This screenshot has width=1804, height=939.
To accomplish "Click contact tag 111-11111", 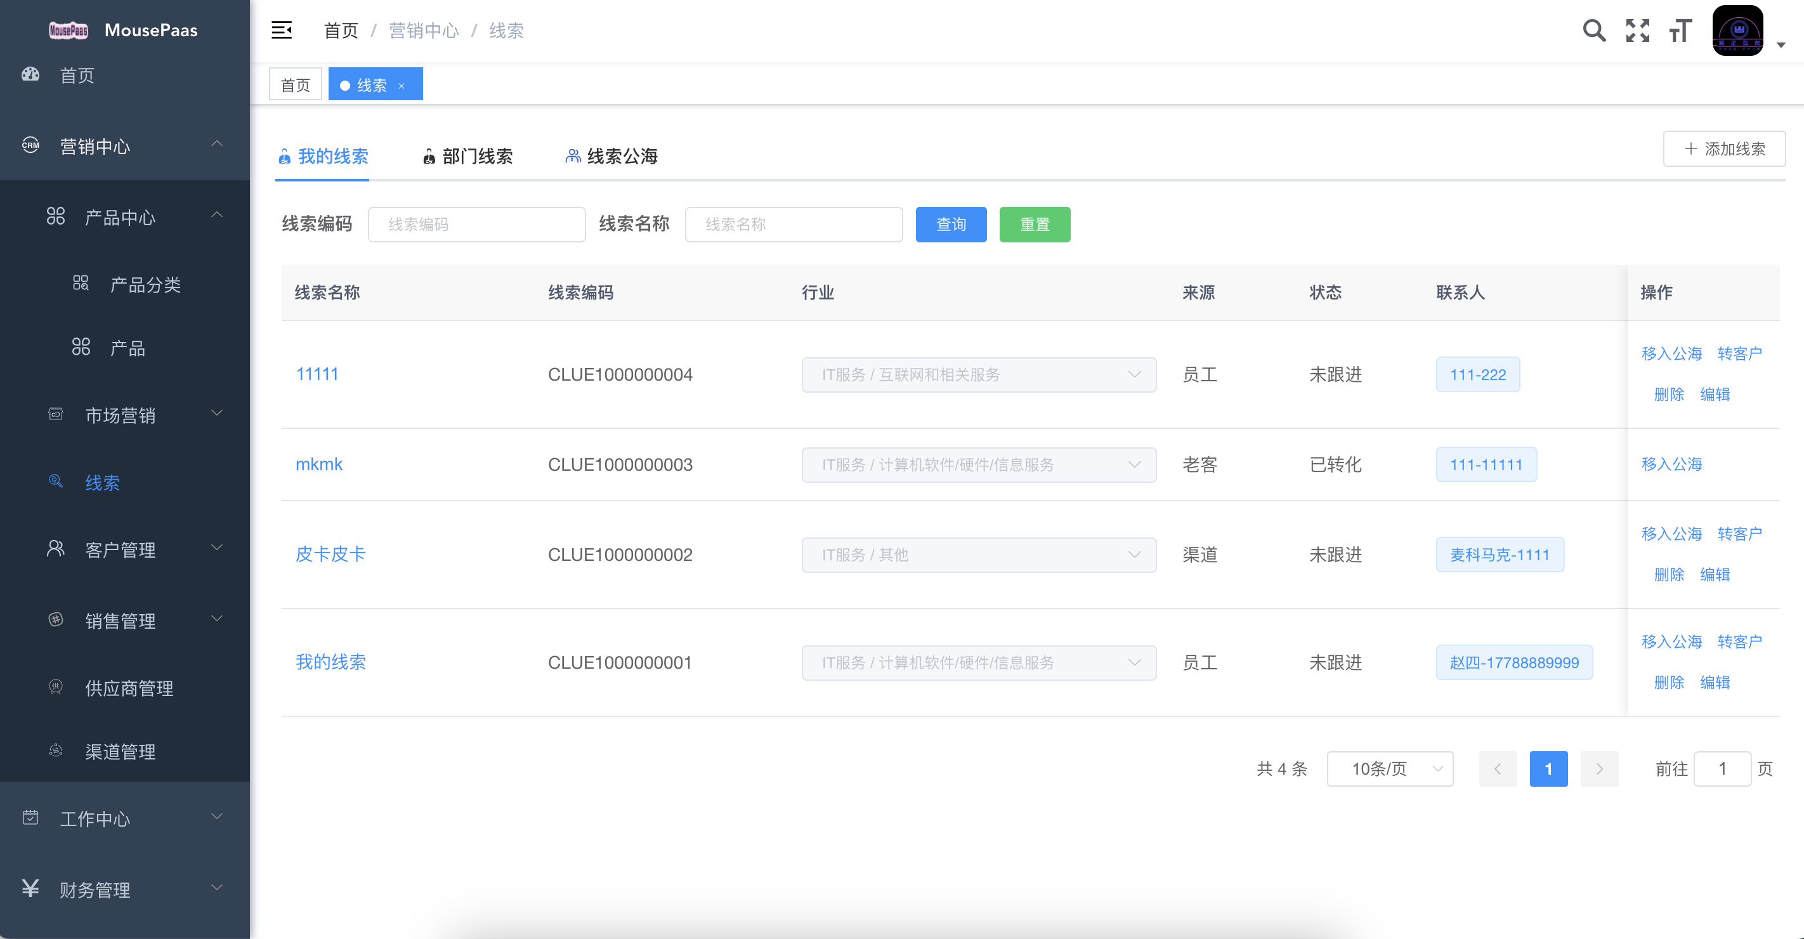I will [1486, 464].
